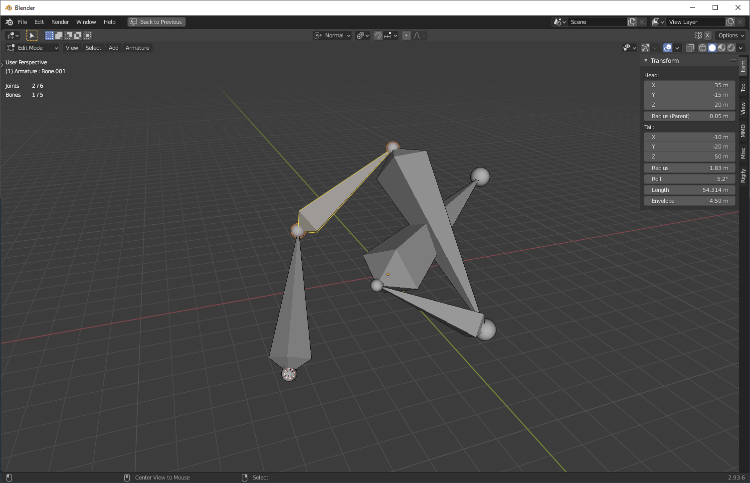Choose Subtract from selection mode
Screen dimensions: 750x483
click(x=68, y=35)
